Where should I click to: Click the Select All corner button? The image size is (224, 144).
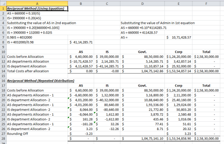pyautogui.click(x=3, y=4)
